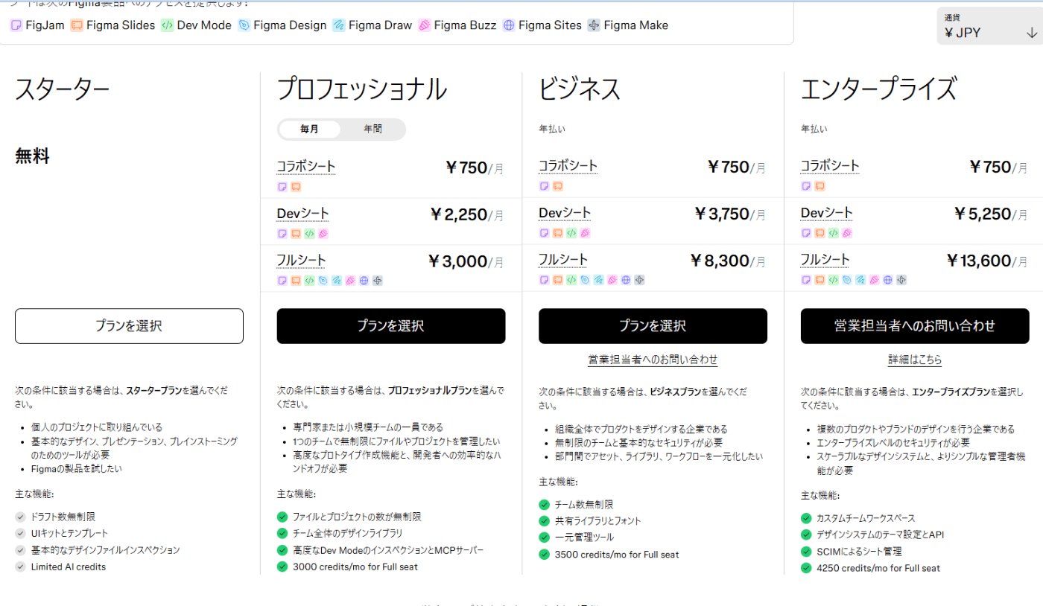Click FigJam icon under ビジネス コラボシート
This screenshot has height=606, width=1043.
[545, 186]
